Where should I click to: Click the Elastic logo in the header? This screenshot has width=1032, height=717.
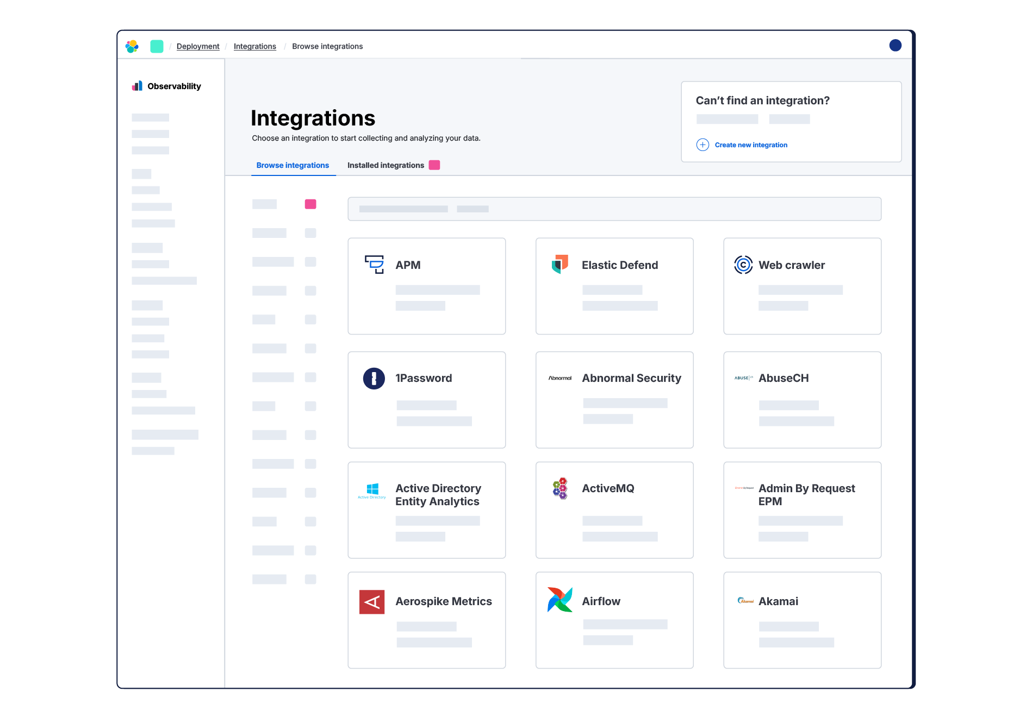coord(132,46)
